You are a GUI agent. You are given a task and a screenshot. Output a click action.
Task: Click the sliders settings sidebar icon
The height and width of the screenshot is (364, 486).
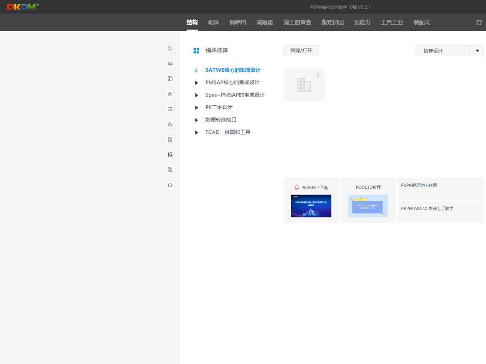pos(170,109)
